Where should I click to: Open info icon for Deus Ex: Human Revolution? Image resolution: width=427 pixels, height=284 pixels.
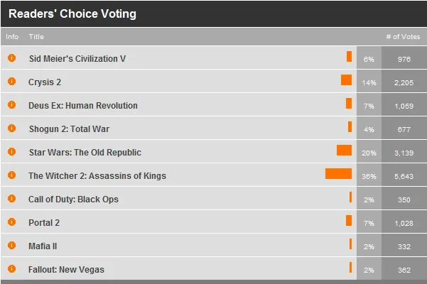pyautogui.click(x=11, y=105)
